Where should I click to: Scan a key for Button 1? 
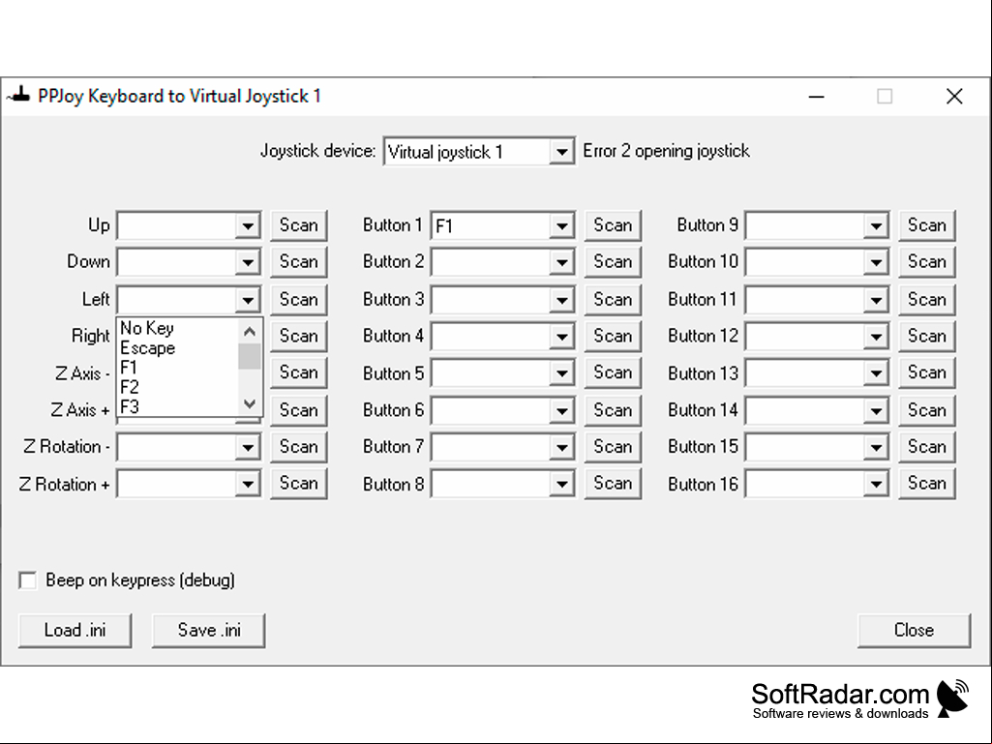click(x=613, y=225)
